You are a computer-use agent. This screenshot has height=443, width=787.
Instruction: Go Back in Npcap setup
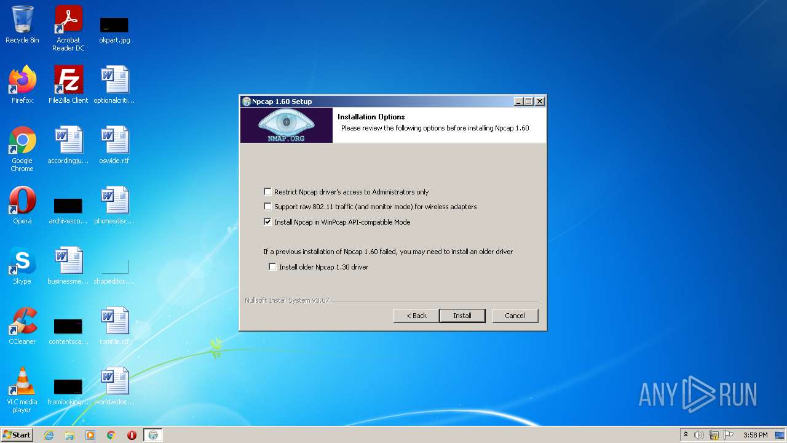(416, 316)
